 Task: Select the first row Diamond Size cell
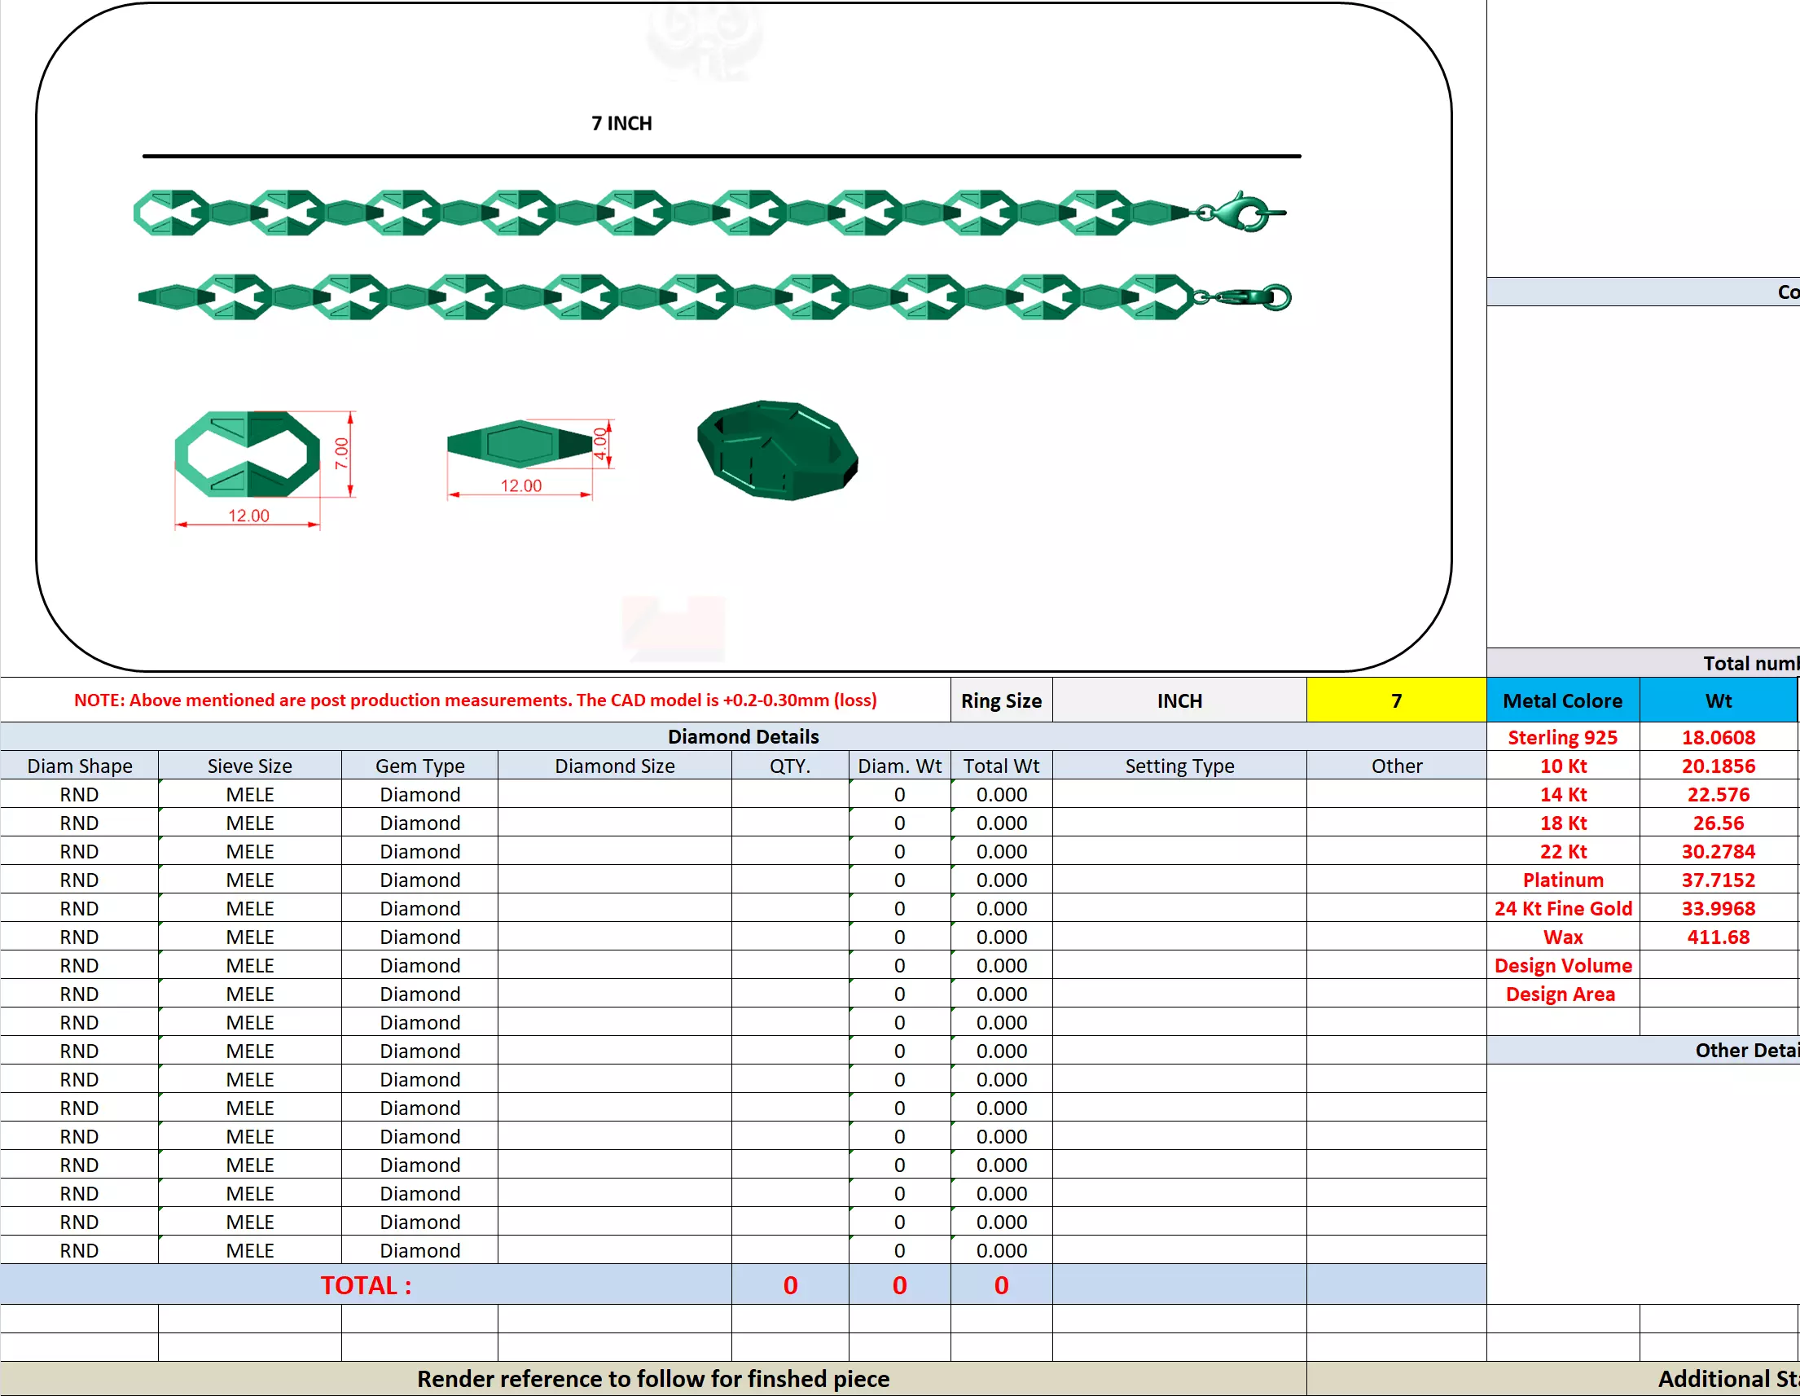[x=614, y=794]
